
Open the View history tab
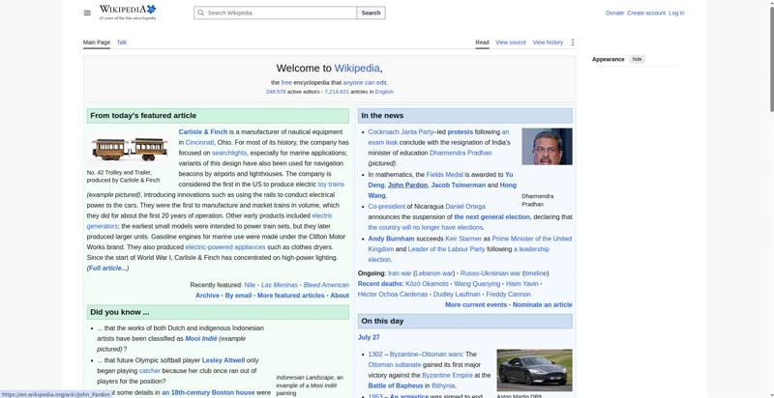[548, 43]
